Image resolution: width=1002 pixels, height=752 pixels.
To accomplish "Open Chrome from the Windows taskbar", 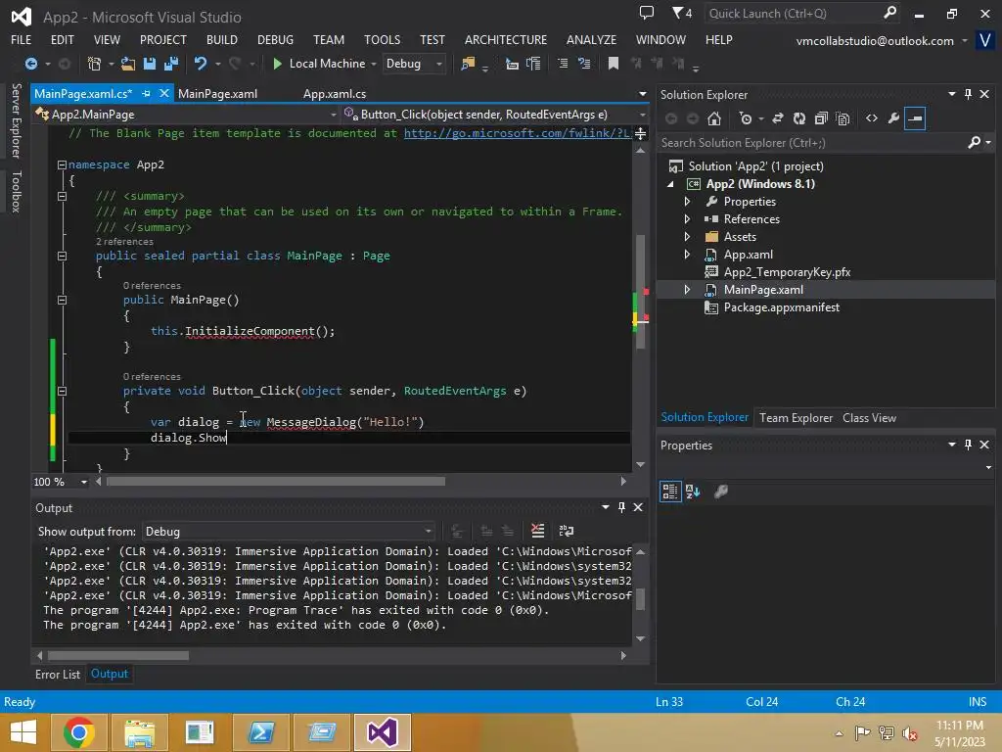I will (79, 732).
